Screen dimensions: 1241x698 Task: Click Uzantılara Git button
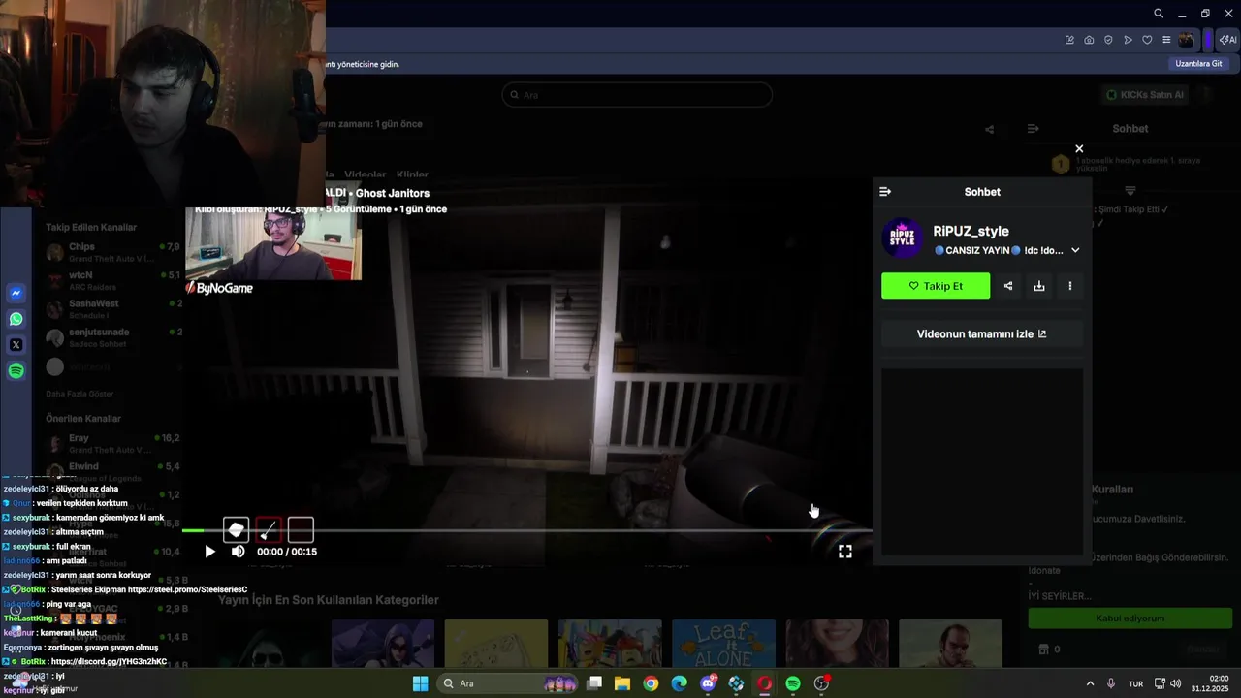pos(1198,64)
